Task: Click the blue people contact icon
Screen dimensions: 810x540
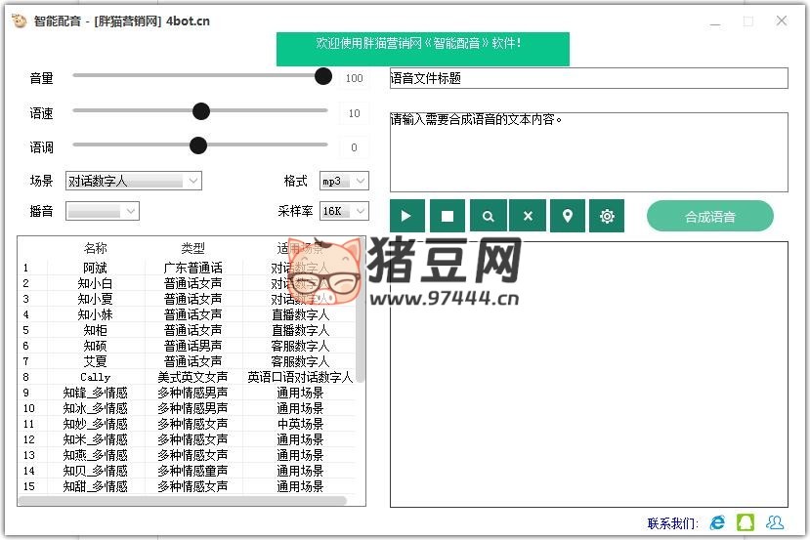Action: pyautogui.click(x=775, y=522)
